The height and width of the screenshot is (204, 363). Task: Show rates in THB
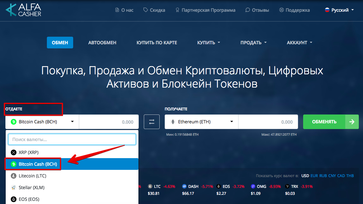[350, 176]
